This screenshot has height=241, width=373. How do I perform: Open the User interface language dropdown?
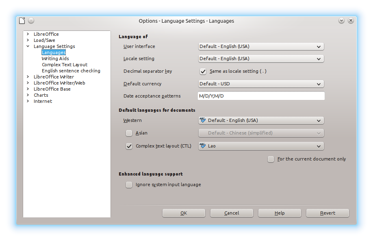[x=261, y=46]
